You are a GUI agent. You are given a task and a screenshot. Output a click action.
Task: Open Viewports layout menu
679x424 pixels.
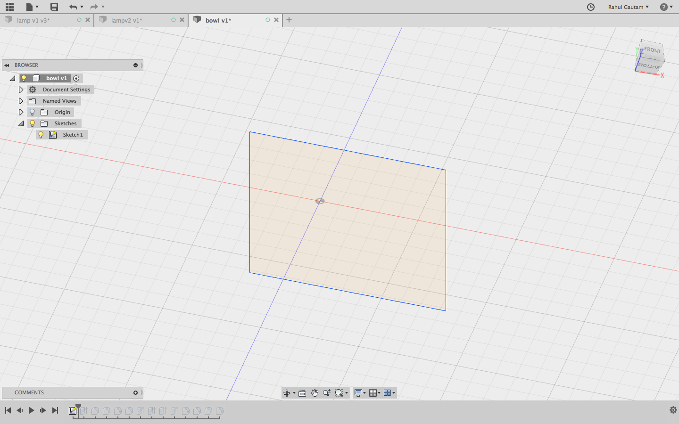[389, 393]
